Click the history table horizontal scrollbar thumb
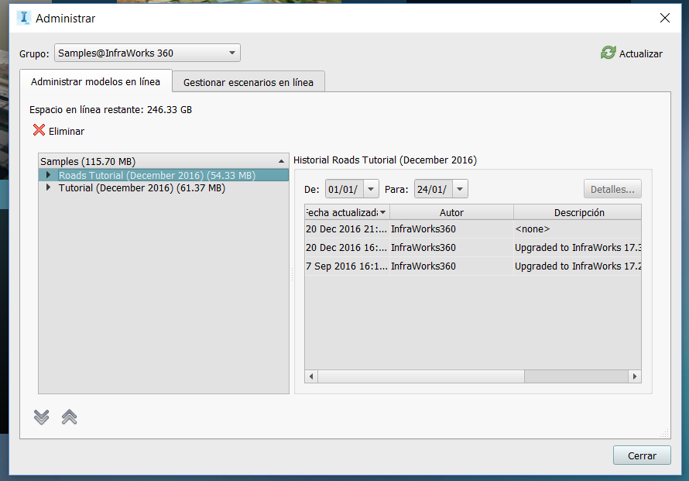This screenshot has height=481, width=689. click(x=421, y=376)
